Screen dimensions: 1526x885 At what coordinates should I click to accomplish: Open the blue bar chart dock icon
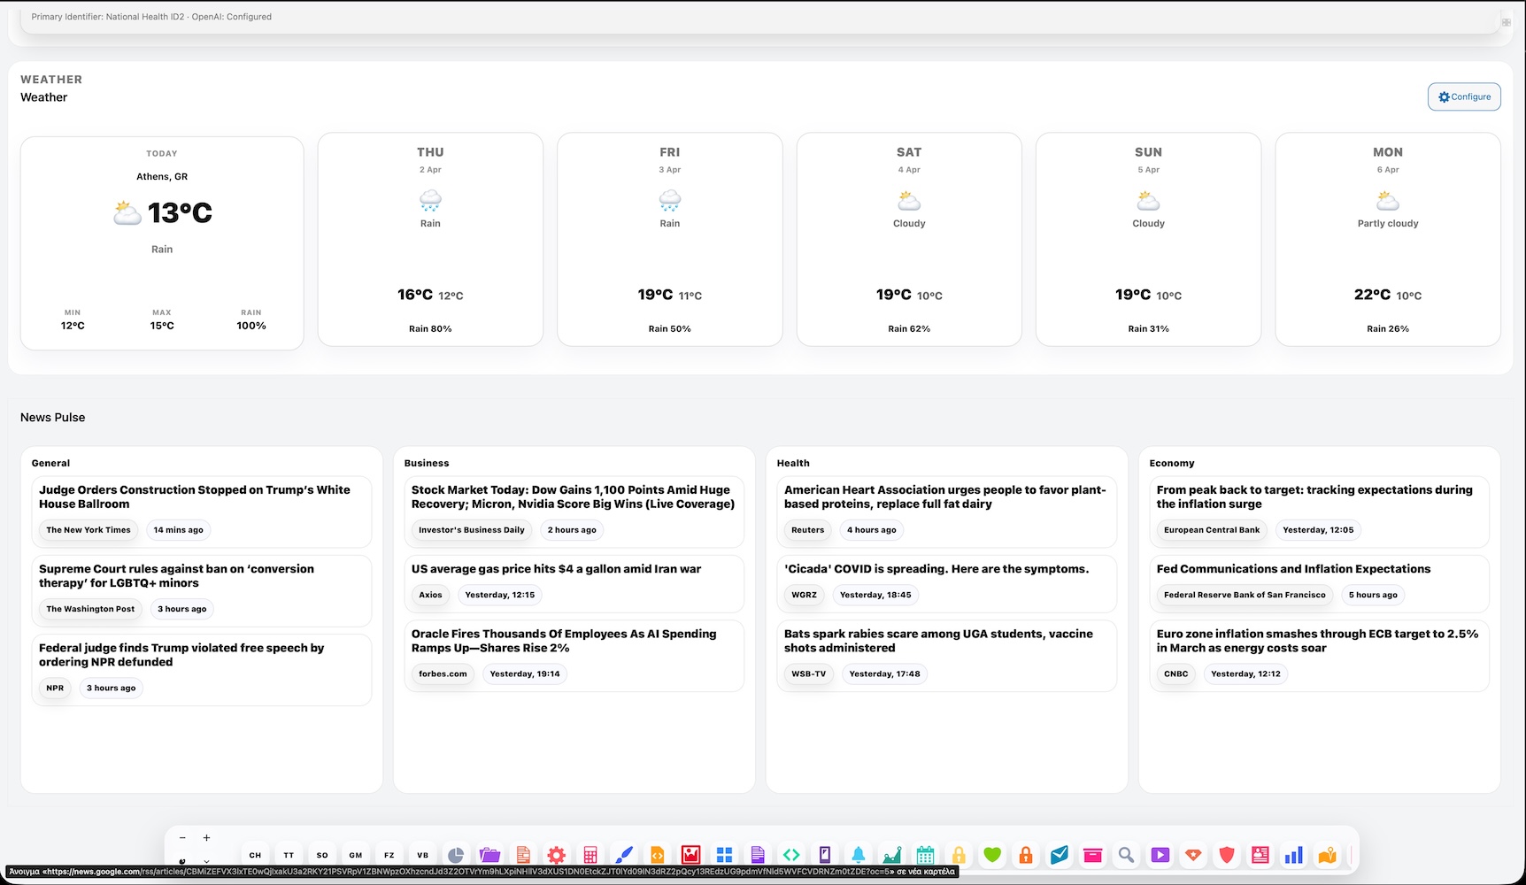(x=1294, y=855)
